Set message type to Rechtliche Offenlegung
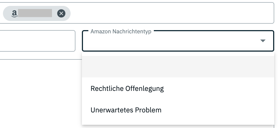278x128 pixels. click(127, 88)
